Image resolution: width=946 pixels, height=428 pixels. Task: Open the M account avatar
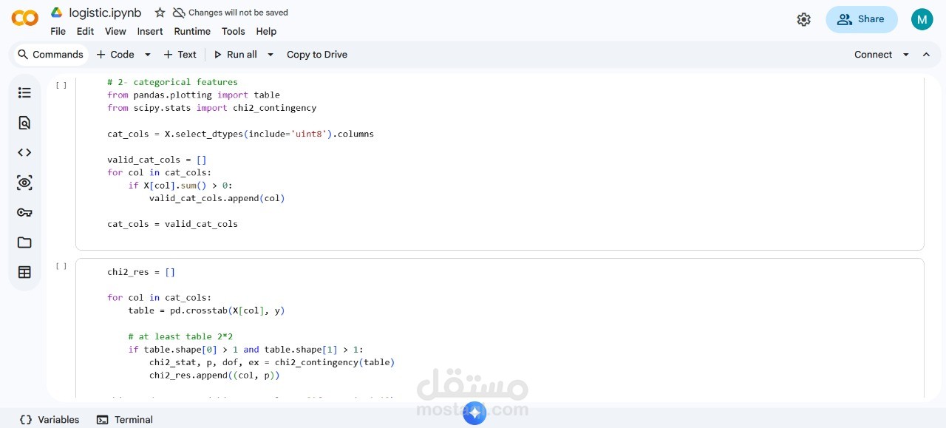tap(922, 20)
